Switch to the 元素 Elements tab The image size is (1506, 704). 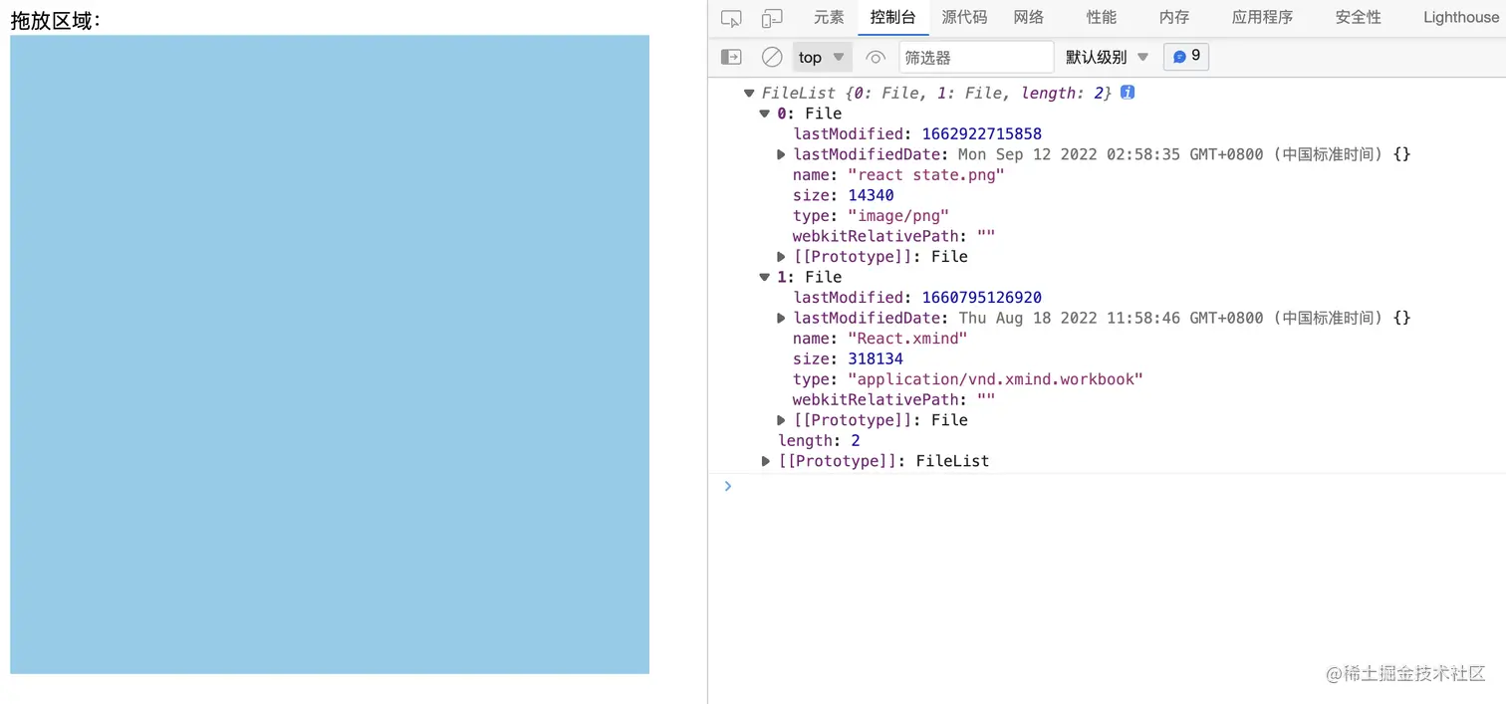tap(828, 17)
